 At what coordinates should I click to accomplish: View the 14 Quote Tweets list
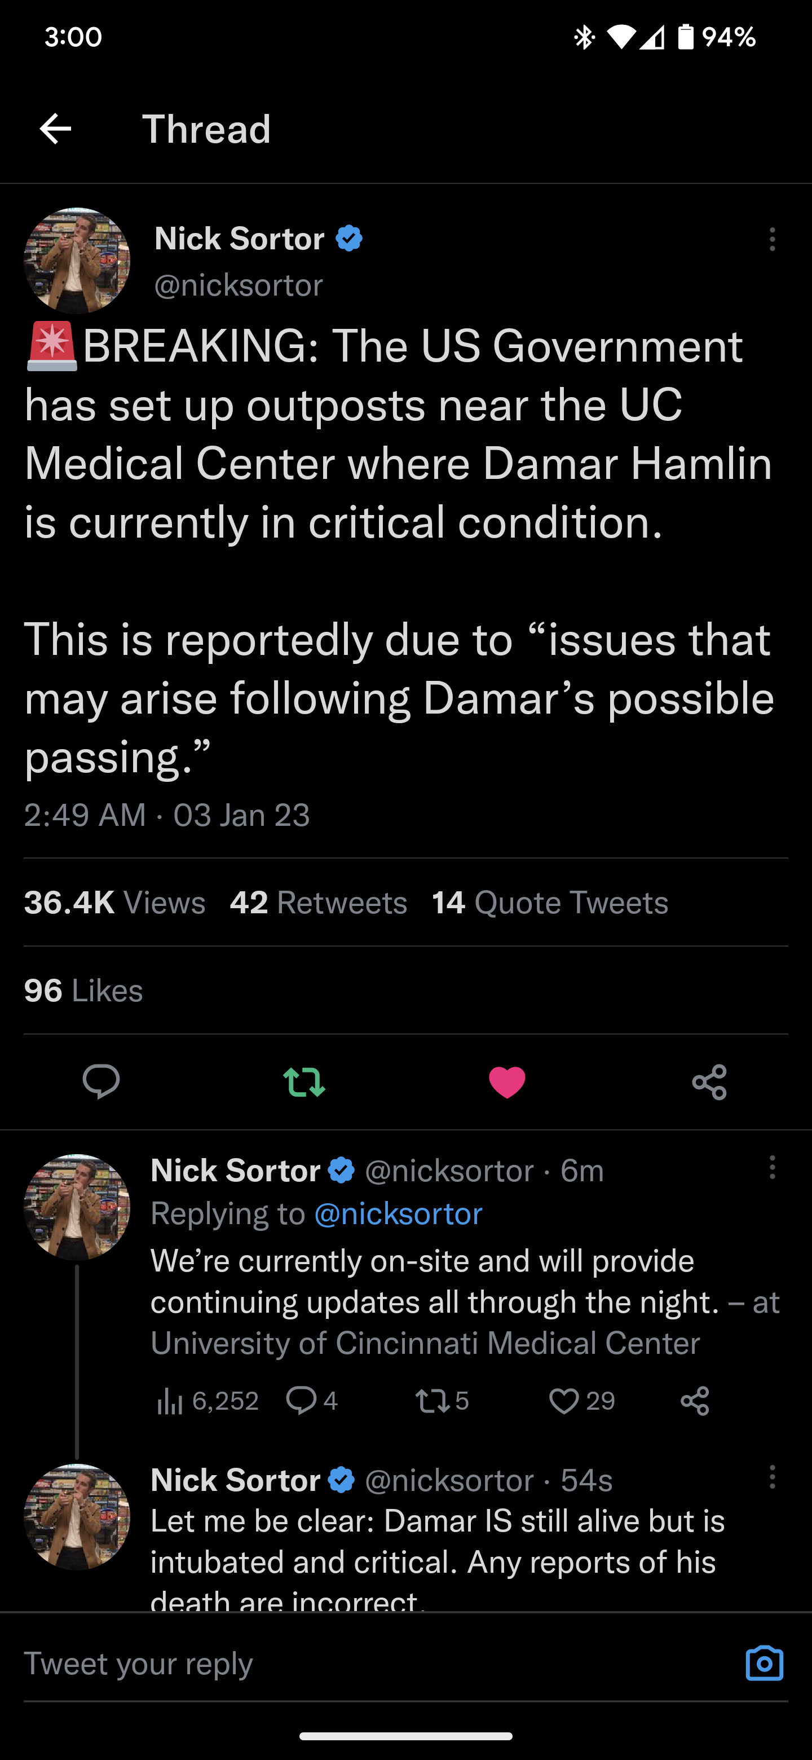(x=550, y=902)
